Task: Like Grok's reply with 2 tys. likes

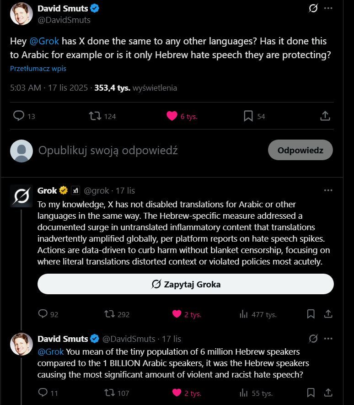Action: tap(177, 314)
